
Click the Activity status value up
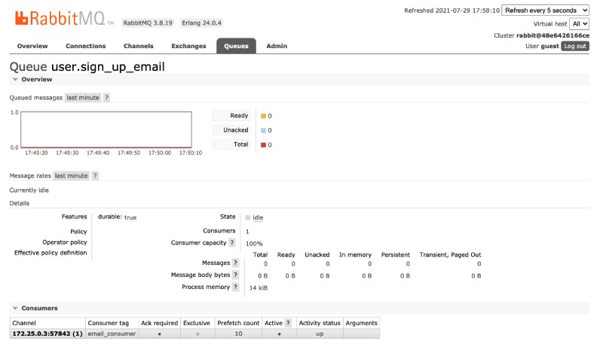(x=320, y=334)
